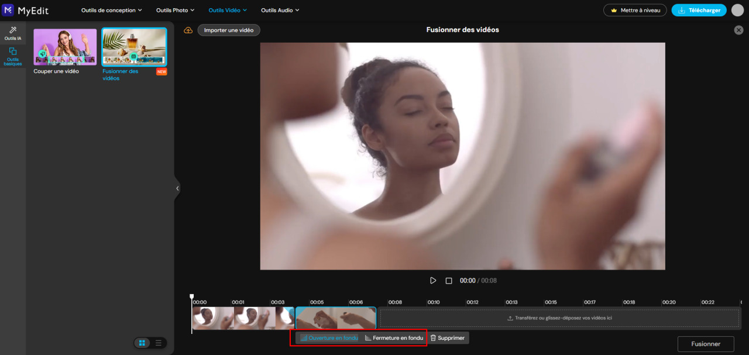Image resolution: width=749 pixels, height=355 pixels.
Task: Click the video preview area
Action: [462, 156]
